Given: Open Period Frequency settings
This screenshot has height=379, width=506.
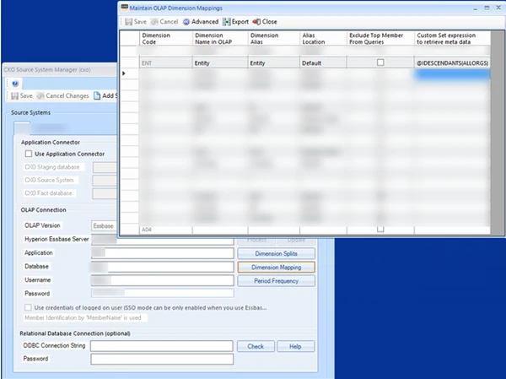Looking at the screenshot, I should click(277, 281).
